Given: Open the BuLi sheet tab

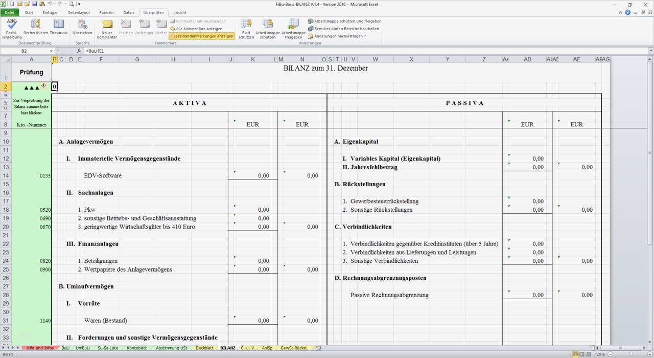Looking at the screenshot, I should click(x=65, y=348).
